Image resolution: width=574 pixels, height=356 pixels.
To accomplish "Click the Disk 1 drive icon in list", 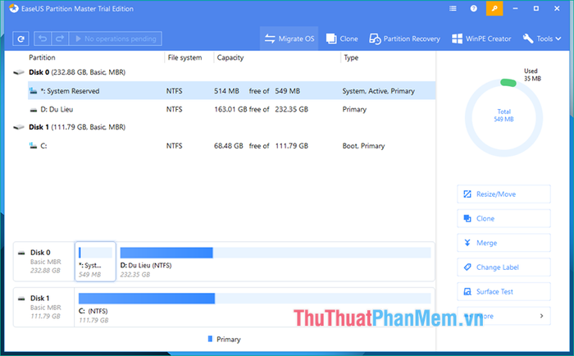I will (x=19, y=127).
